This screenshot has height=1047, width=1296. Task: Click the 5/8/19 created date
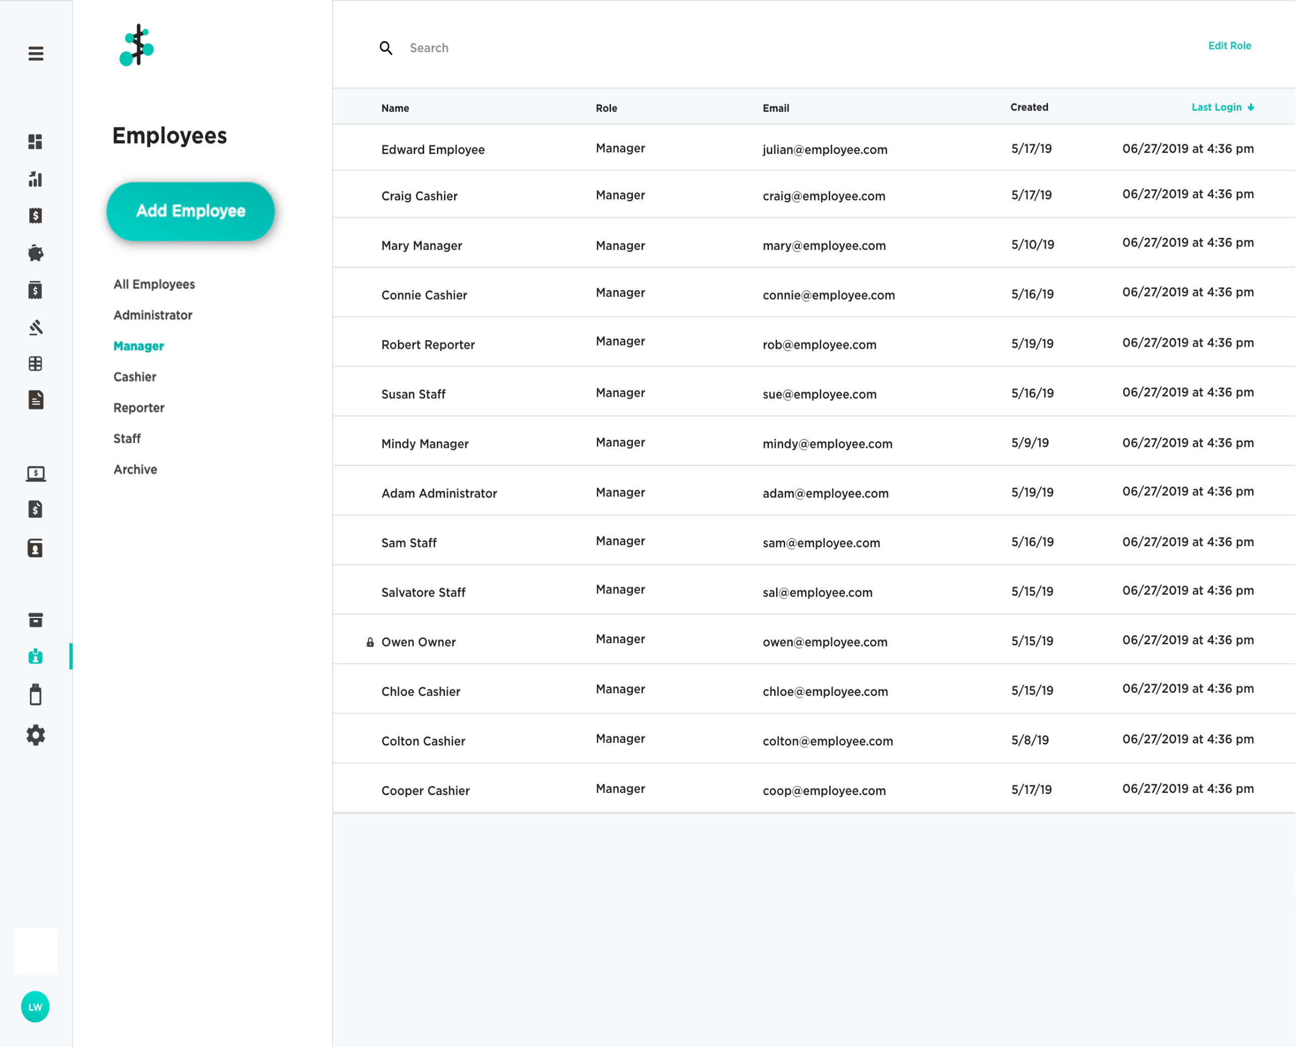click(1030, 740)
